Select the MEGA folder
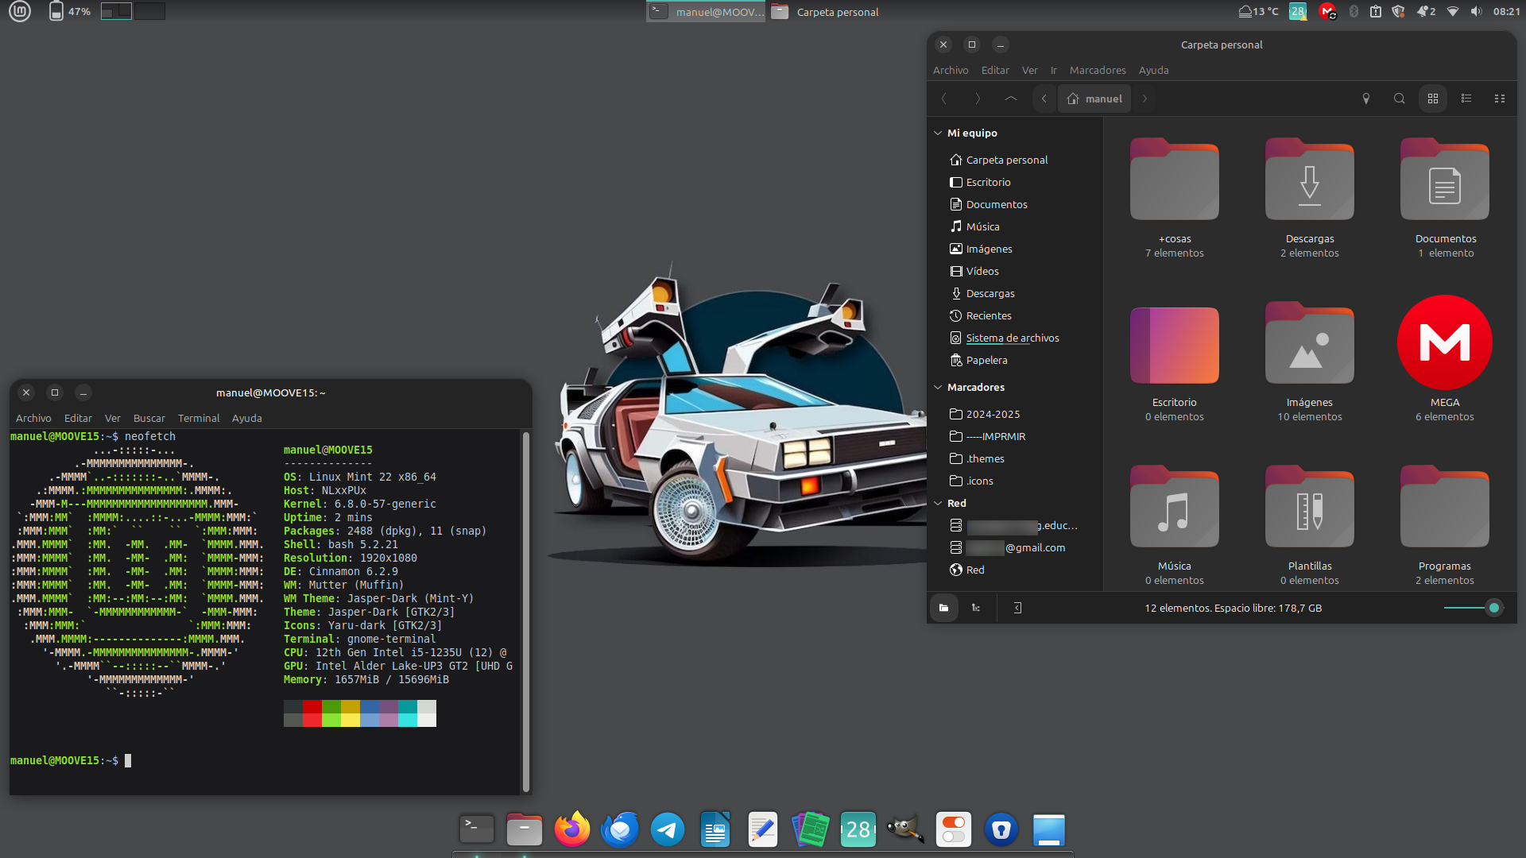Screen dimensions: 1526x858 (x=1445, y=342)
